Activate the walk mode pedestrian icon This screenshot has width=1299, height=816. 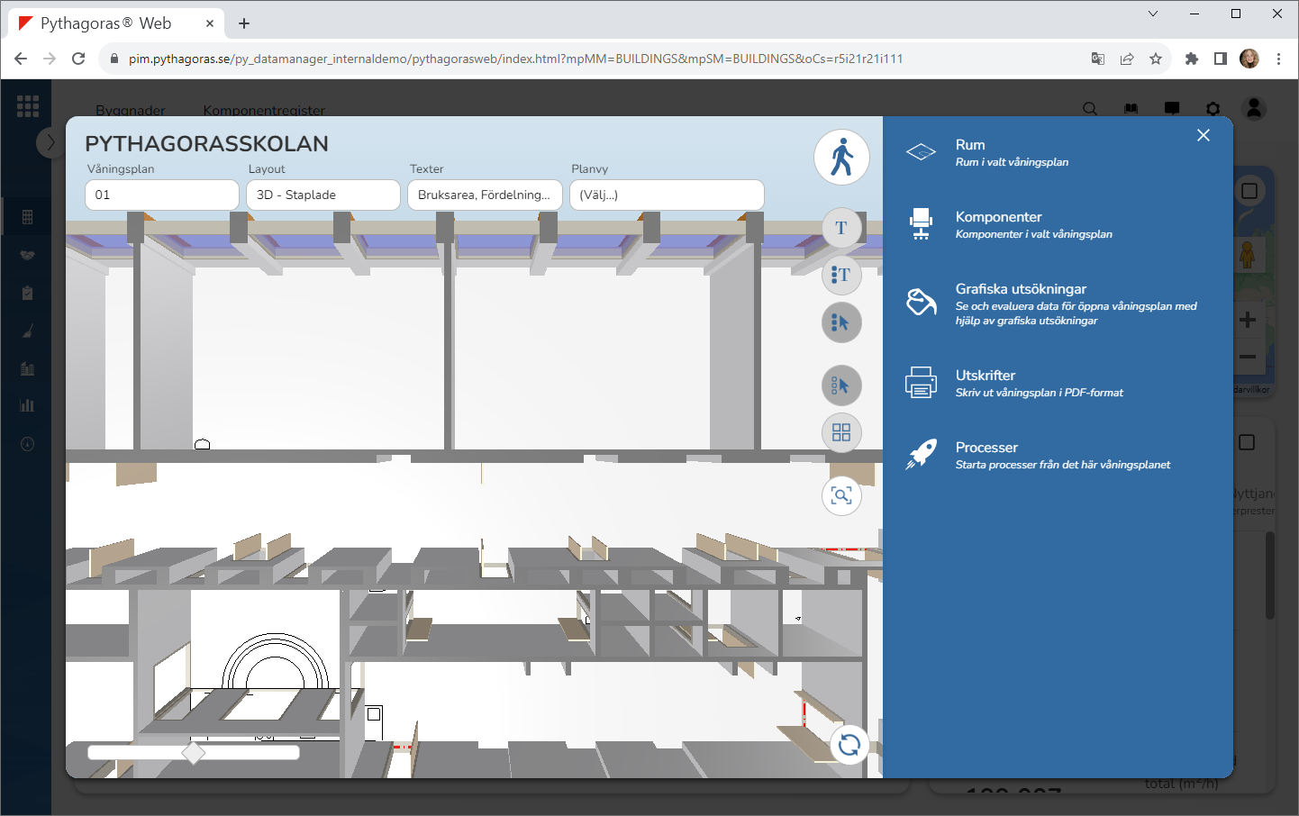point(841,157)
